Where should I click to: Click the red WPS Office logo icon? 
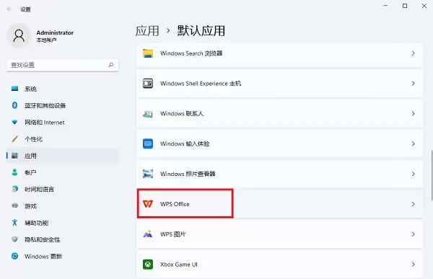[148, 204]
